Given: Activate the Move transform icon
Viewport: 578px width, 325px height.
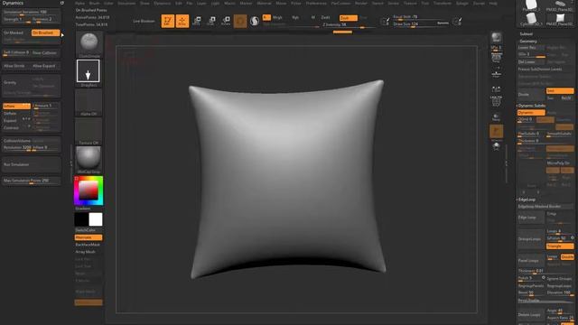Looking at the screenshot, I should coord(197,21).
